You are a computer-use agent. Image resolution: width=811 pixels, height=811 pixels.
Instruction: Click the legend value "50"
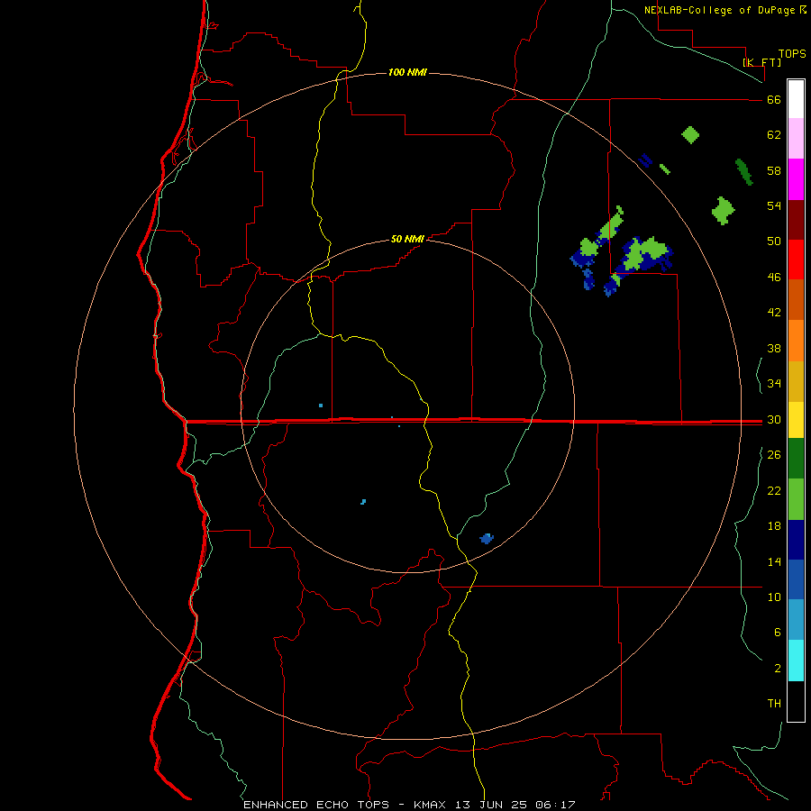tap(774, 241)
